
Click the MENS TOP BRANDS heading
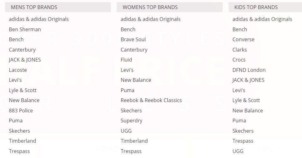click(34, 7)
